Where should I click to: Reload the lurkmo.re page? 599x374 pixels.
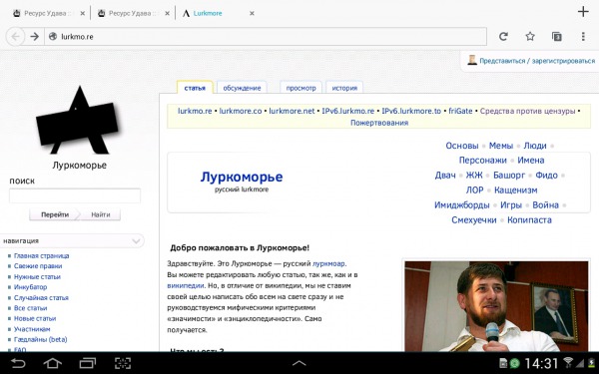[x=503, y=36]
